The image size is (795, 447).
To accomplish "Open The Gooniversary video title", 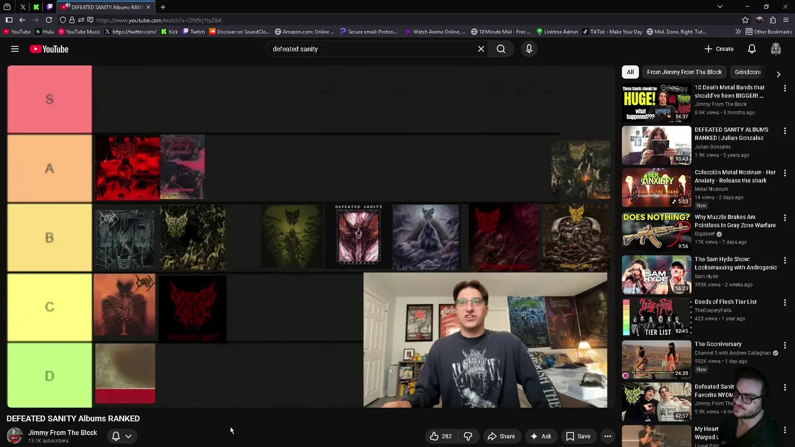I will 718,344.
